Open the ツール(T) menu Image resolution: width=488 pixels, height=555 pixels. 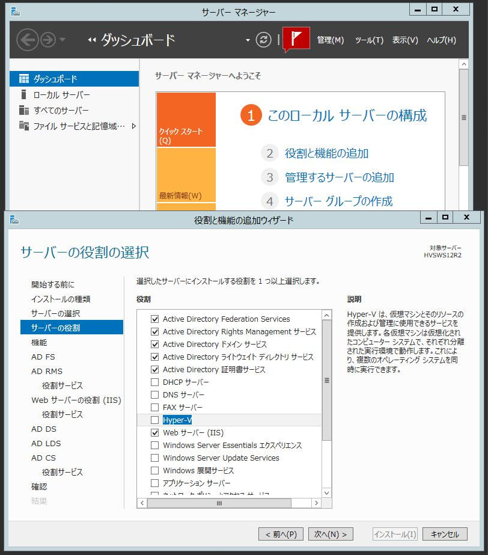369,40
